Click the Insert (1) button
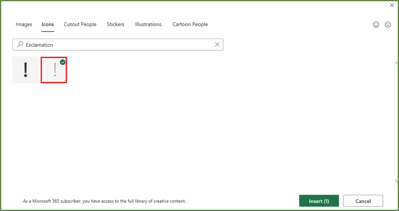The height and width of the screenshot is (211, 399). [319, 201]
